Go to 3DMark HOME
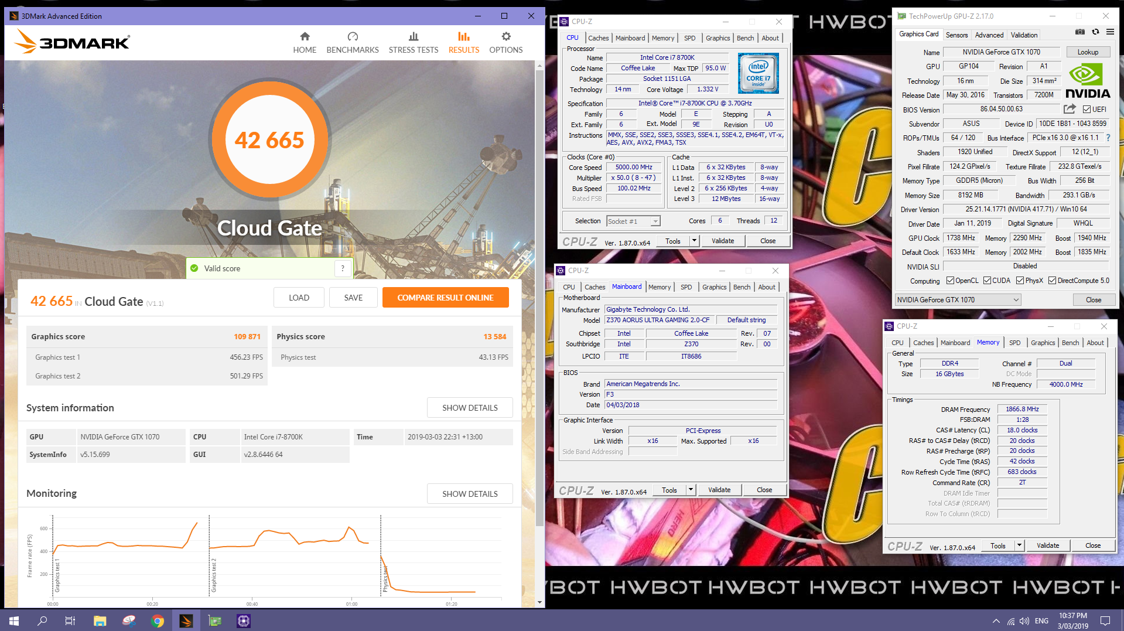Viewport: 1124px width, 631px height. [x=305, y=43]
